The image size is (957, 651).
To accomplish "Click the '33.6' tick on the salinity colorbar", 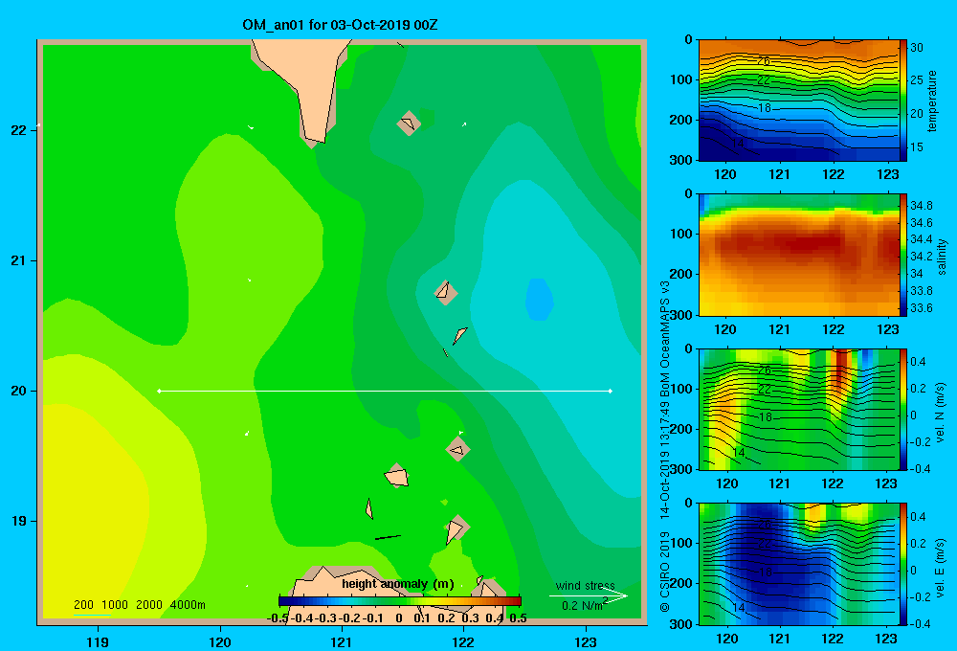I will click(921, 308).
